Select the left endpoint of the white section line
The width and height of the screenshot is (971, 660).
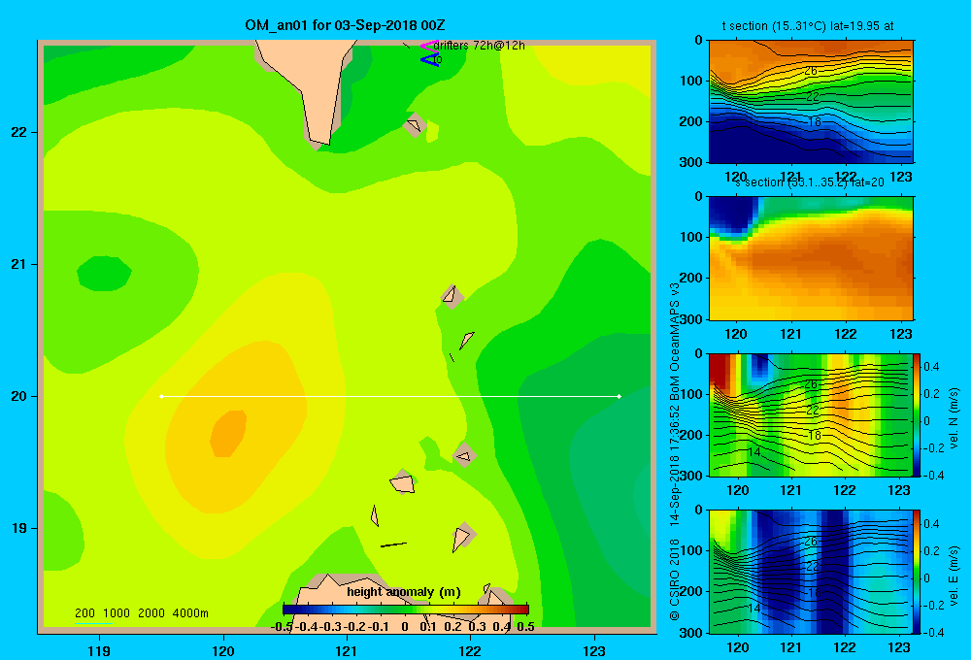(161, 396)
